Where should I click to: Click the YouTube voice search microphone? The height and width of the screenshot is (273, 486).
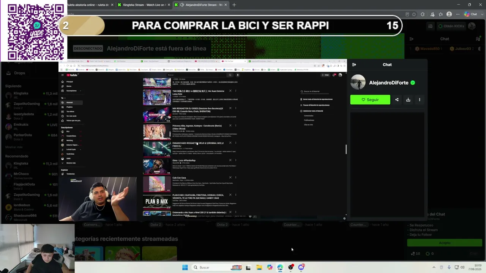(238, 75)
